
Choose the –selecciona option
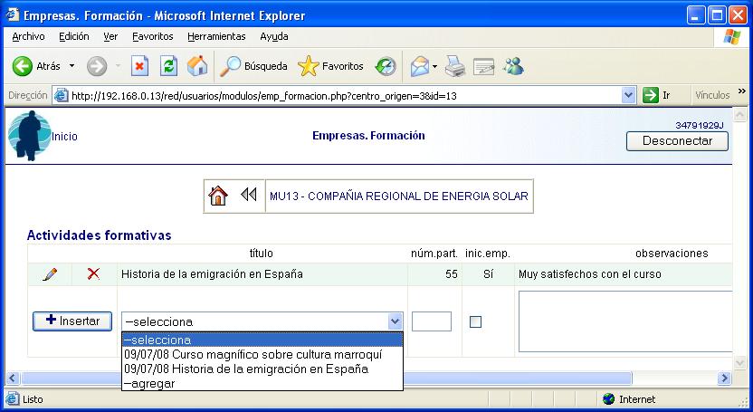[x=262, y=340]
